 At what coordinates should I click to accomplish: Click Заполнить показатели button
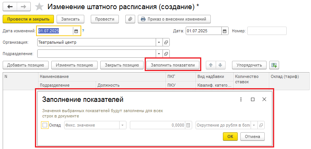tap(173, 65)
